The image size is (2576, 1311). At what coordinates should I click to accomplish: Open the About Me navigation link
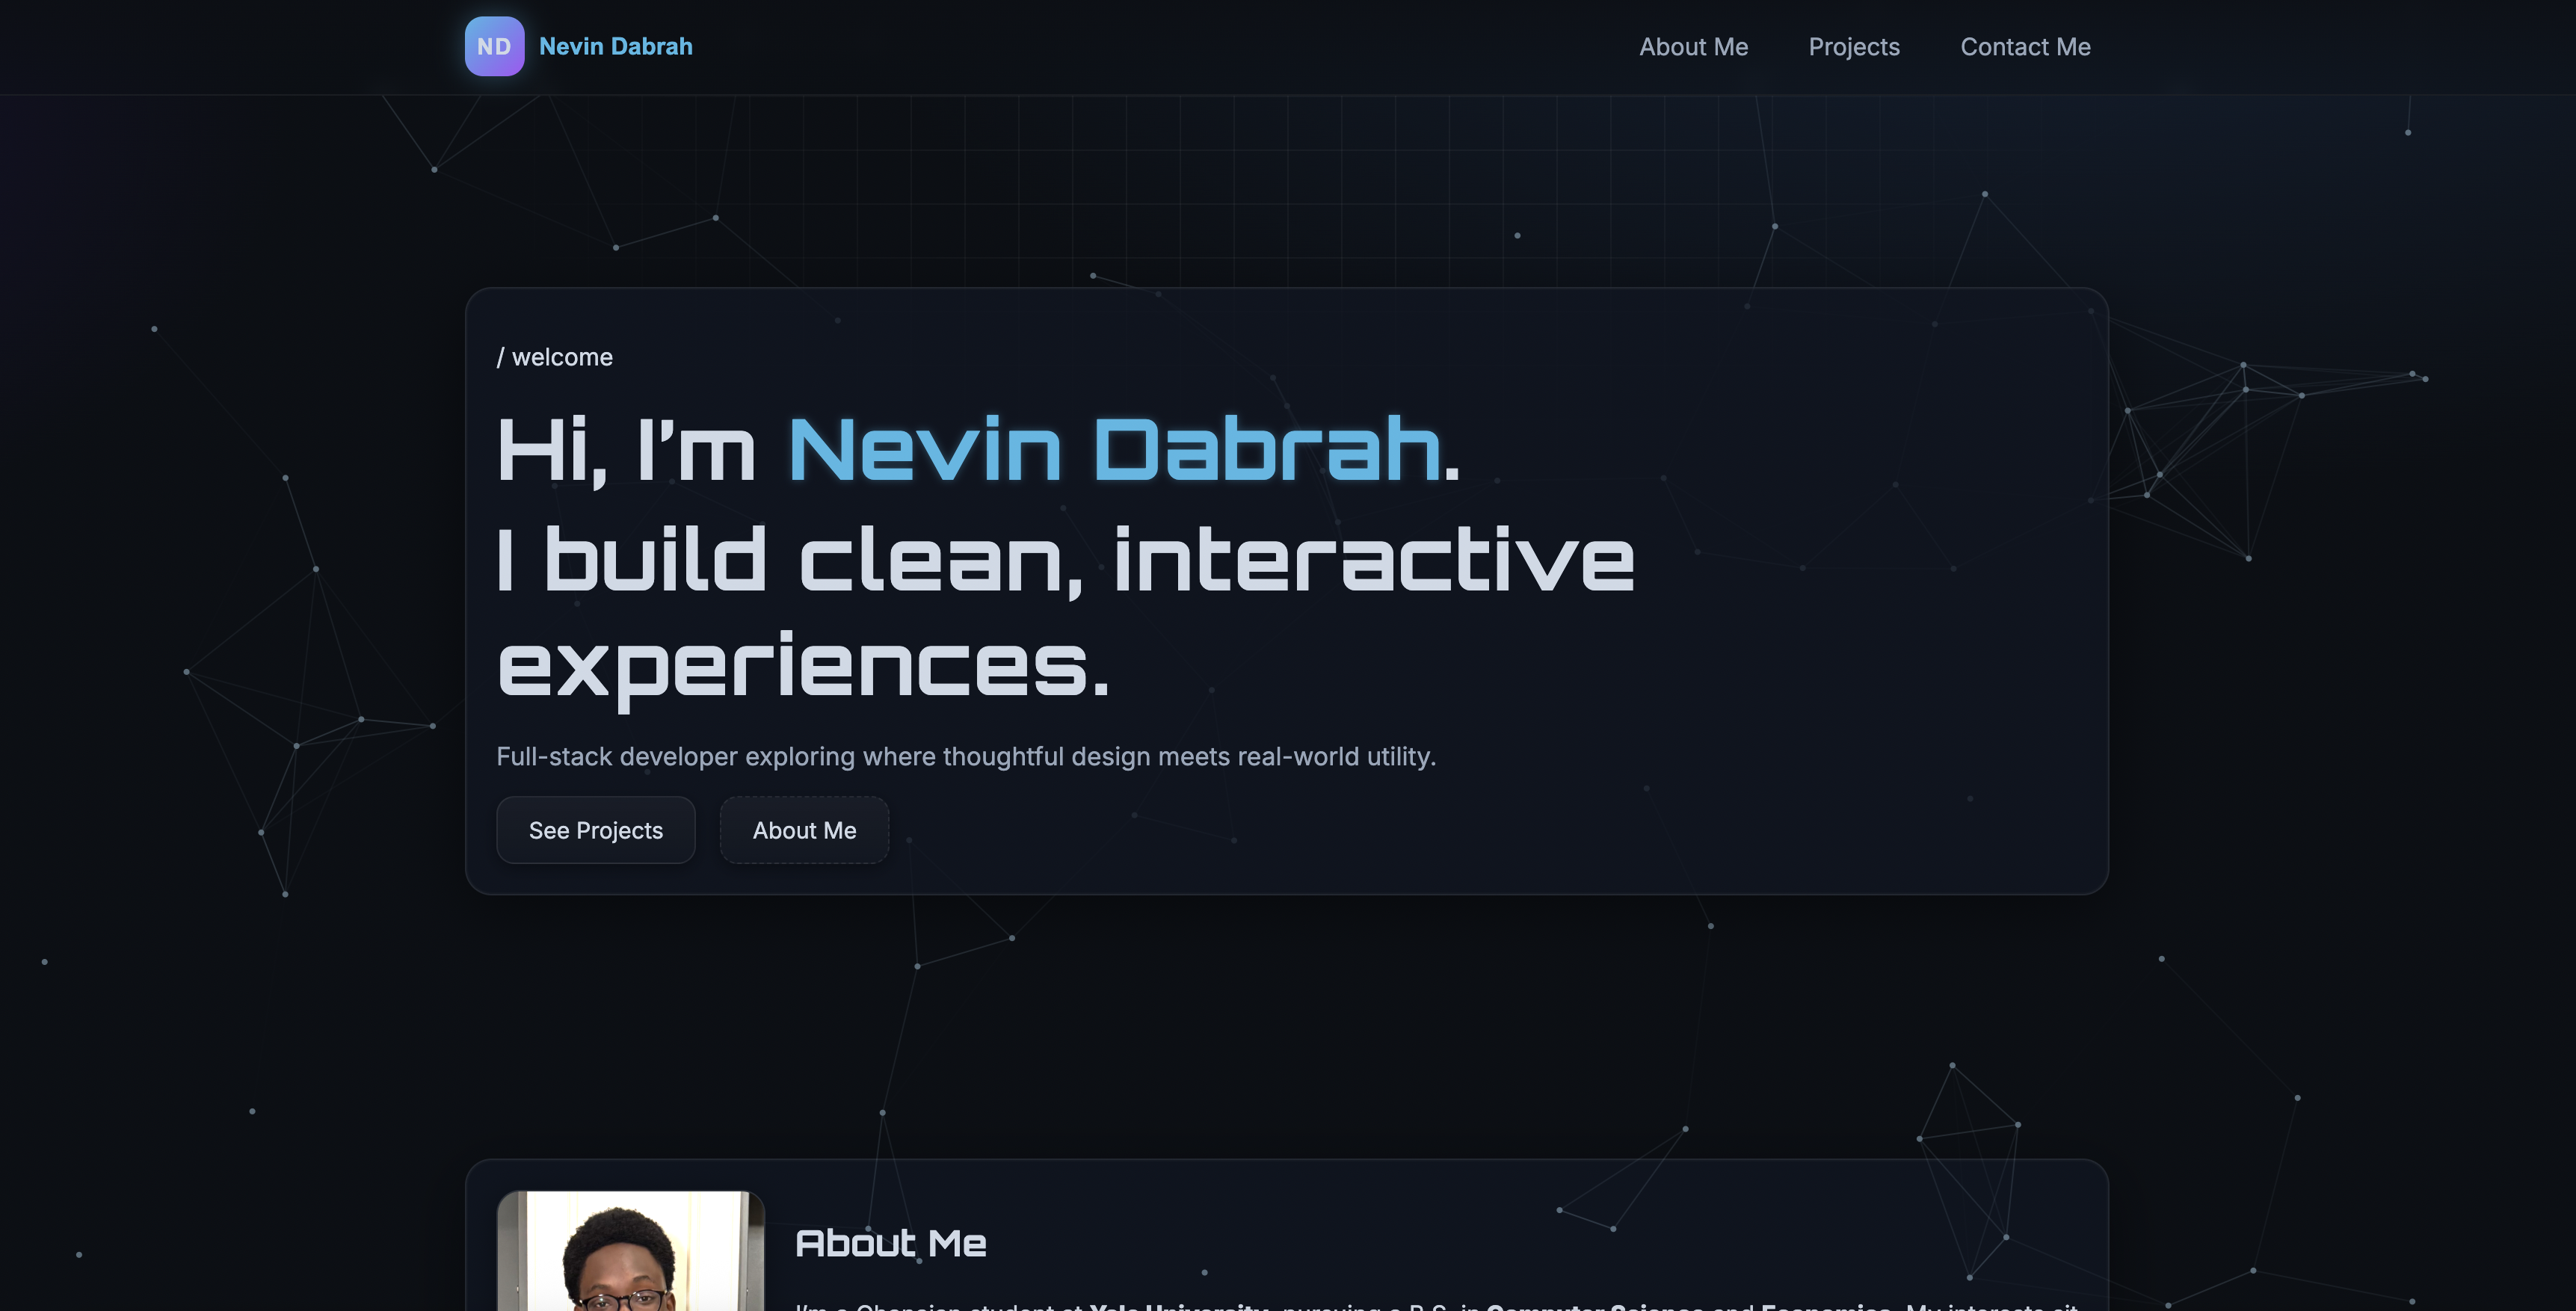1693,46
